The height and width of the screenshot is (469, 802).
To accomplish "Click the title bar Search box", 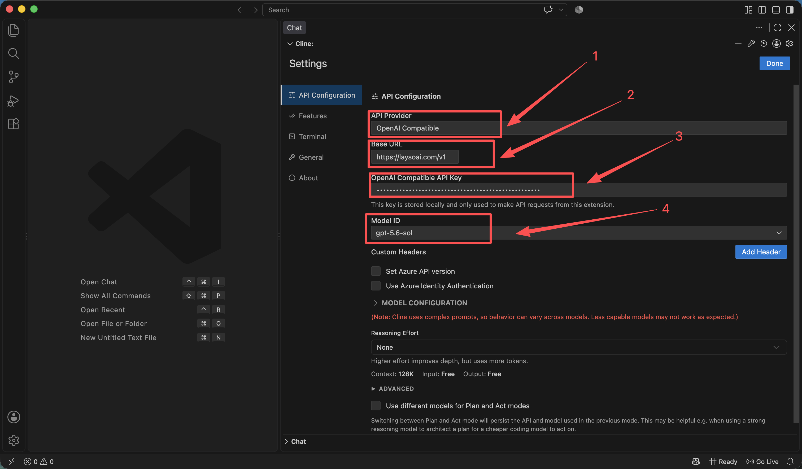I will pyautogui.click(x=401, y=10).
